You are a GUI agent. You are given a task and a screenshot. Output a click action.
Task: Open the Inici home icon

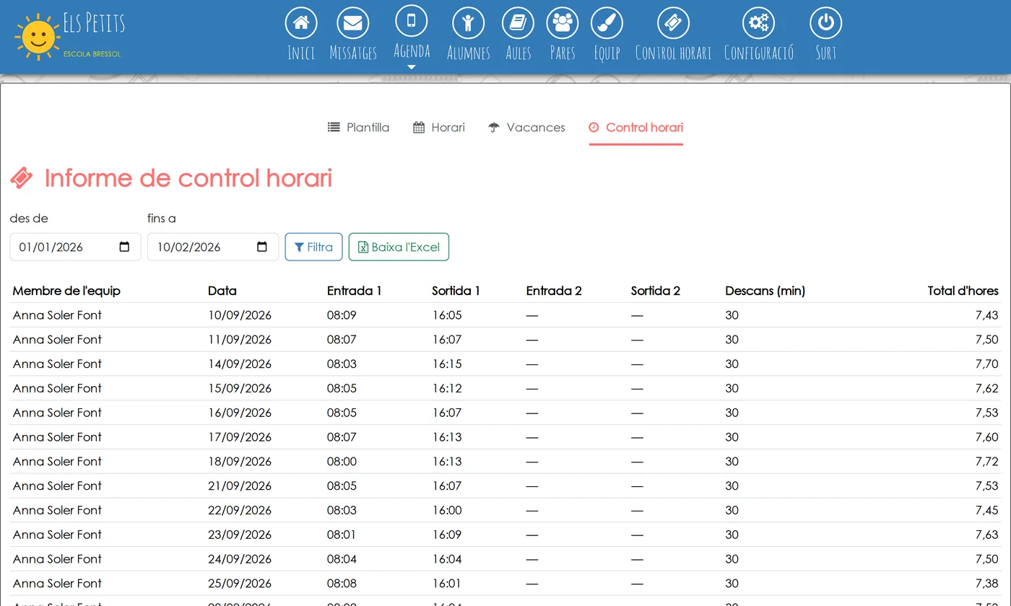(x=301, y=23)
